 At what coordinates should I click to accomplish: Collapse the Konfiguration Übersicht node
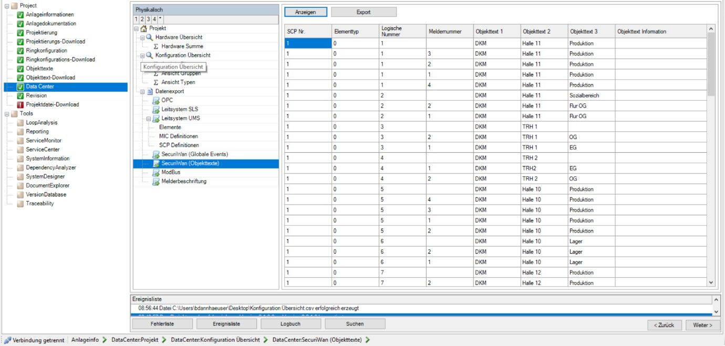(143, 56)
